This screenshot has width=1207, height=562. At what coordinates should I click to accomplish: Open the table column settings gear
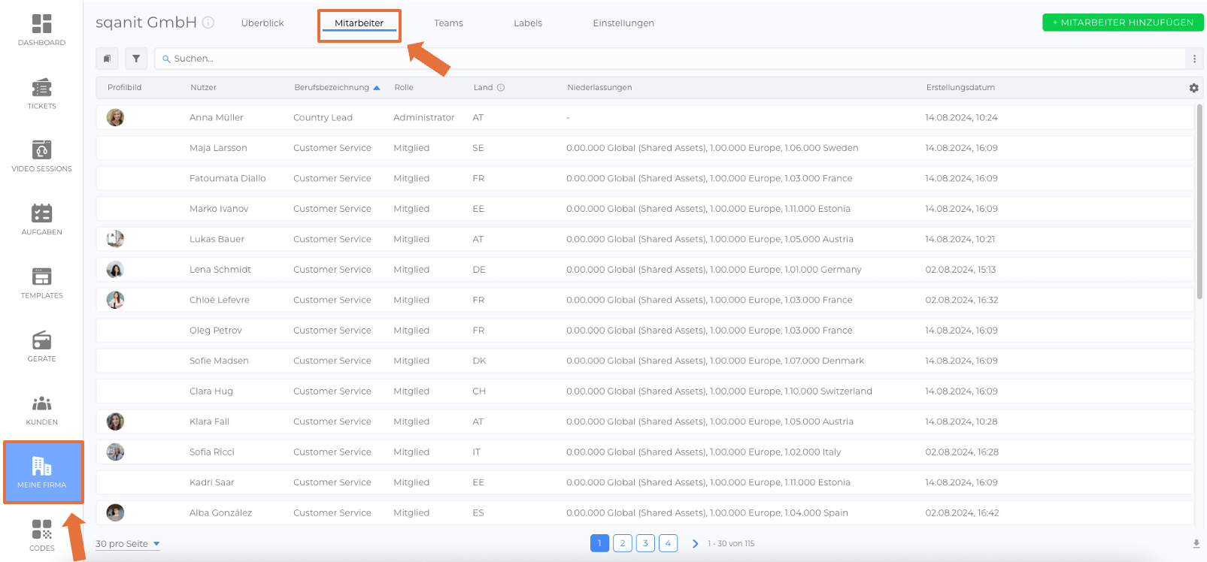tap(1193, 88)
